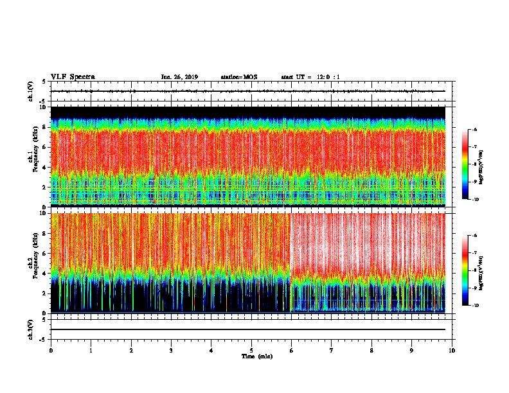Click the 4 kHz tick of ch.2 axis
This screenshot has height=393, width=509.
point(46,274)
